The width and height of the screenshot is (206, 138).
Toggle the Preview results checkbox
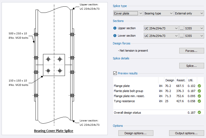pyautogui.click(x=115, y=73)
